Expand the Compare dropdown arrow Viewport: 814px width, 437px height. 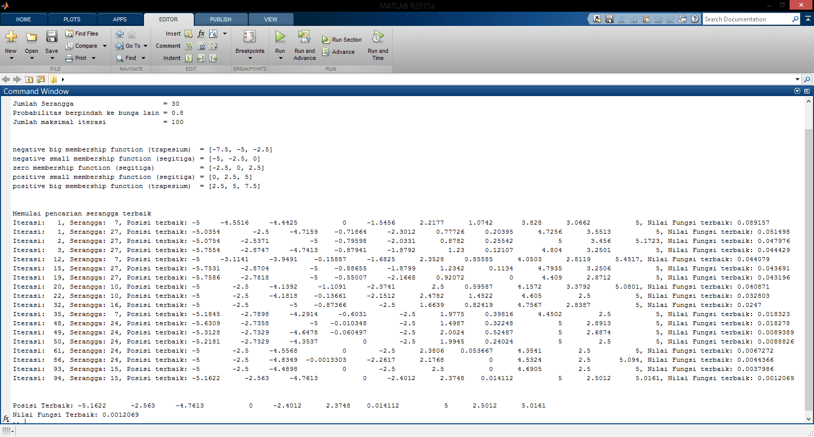[x=105, y=46]
